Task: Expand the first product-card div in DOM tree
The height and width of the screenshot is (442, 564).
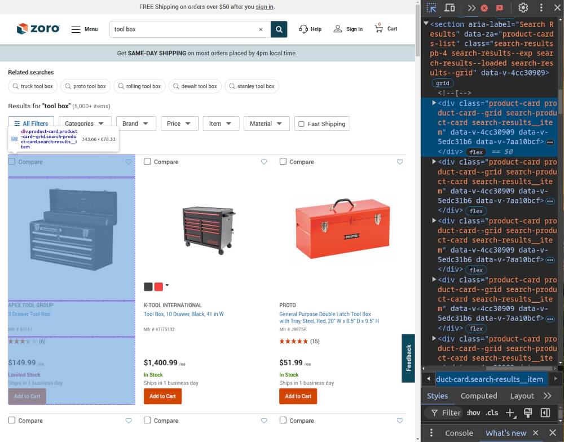Action: pos(433,103)
